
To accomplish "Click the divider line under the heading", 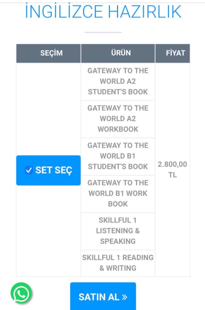I will pyautogui.click(x=103, y=32).
